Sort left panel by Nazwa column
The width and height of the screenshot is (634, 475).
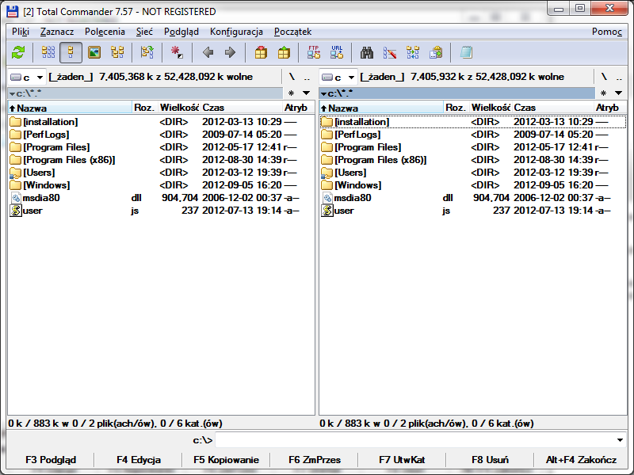pyautogui.click(x=70, y=108)
